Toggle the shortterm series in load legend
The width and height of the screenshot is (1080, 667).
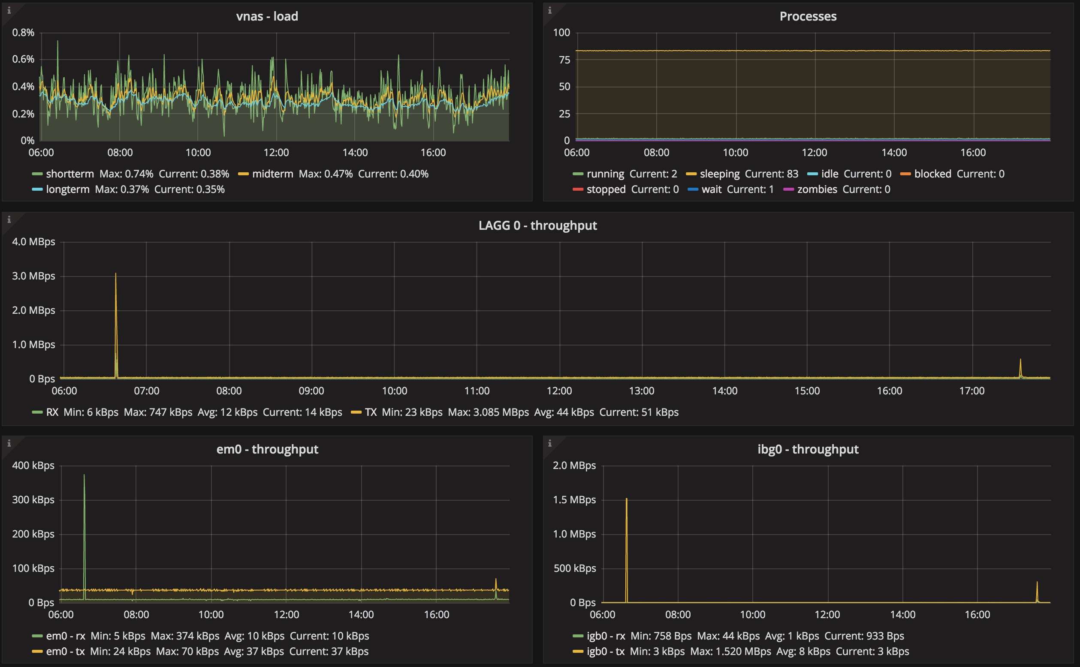point(70,174)
